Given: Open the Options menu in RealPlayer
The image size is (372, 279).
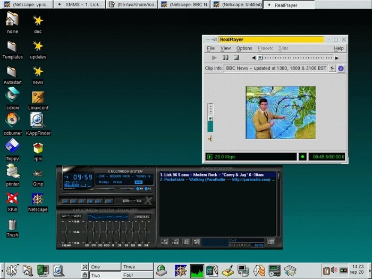Looking at the screenshot, I should [244, 48].
